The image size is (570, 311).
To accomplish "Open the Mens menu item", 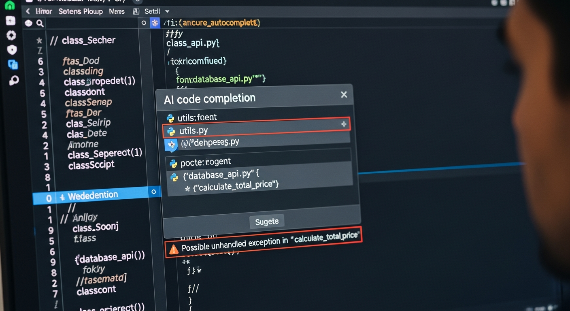I will pyautogui.click(x=117, y=11).
